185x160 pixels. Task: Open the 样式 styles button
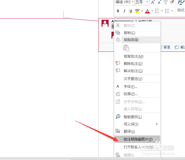point(181,6)
